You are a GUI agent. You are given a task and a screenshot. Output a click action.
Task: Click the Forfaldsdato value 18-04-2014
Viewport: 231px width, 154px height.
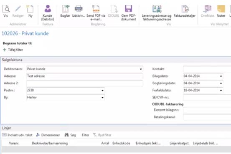pos(192,91)
